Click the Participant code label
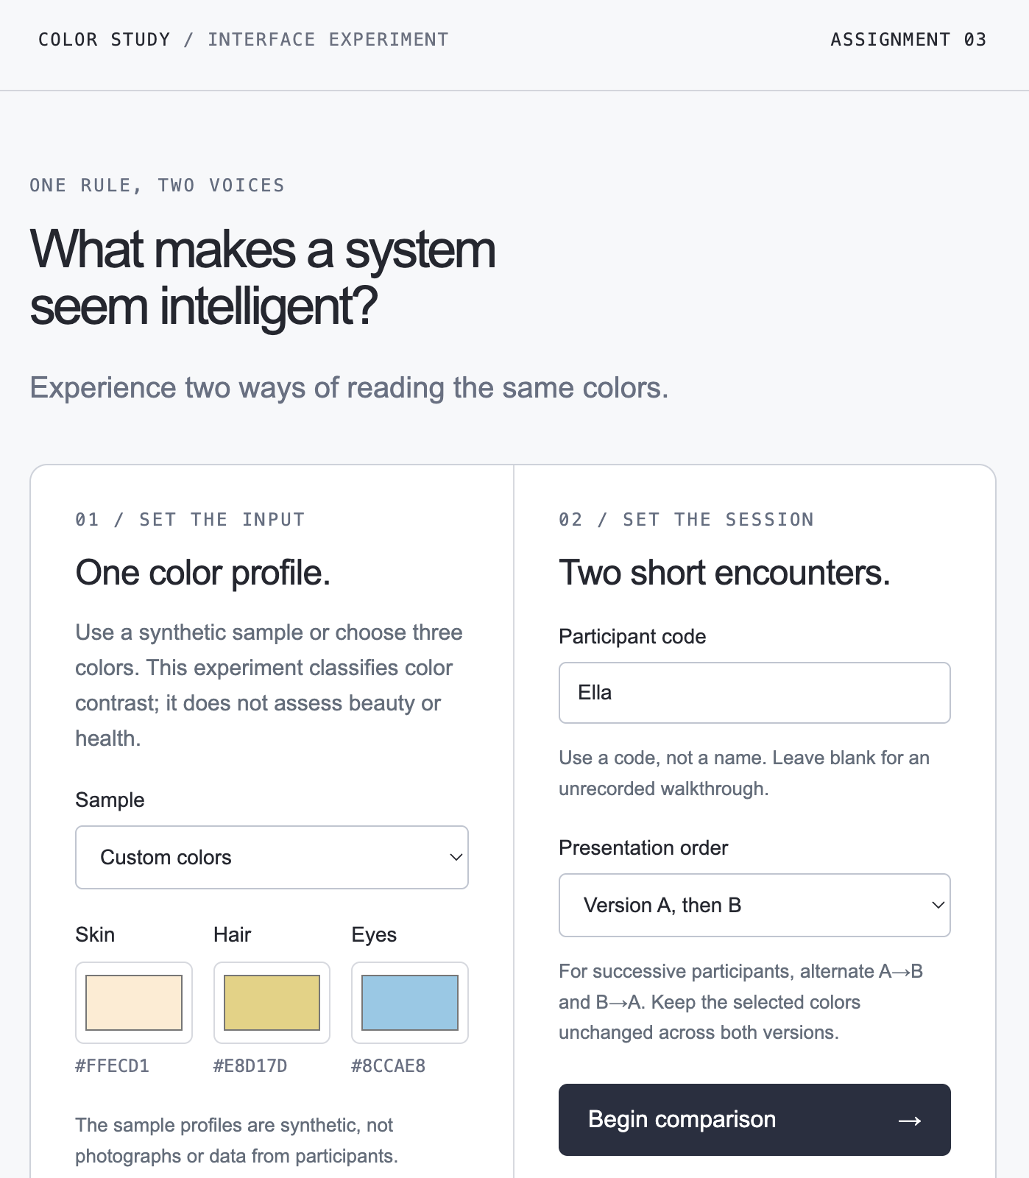The width and height of the screenshot is (1029, 1178). pos(632,637)
